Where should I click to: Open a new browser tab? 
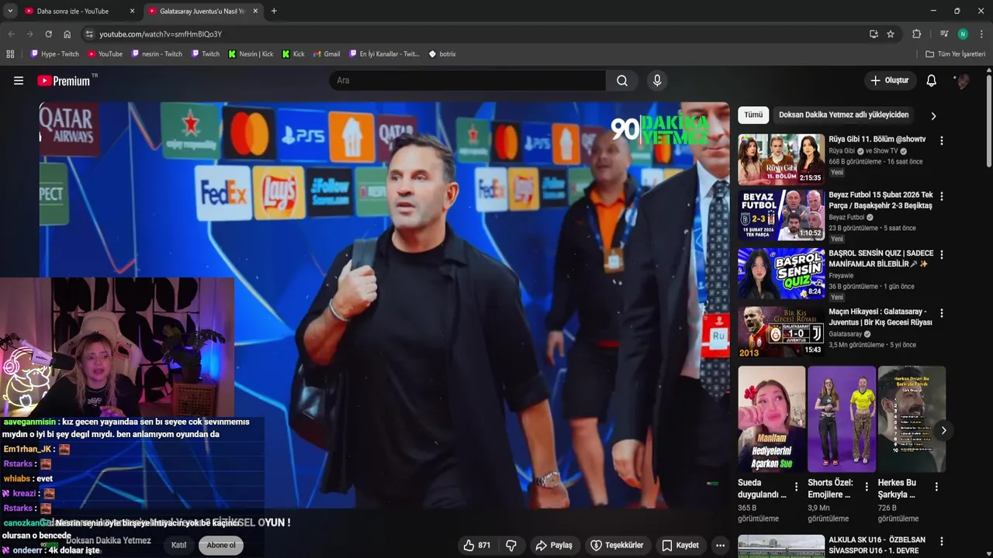click(x=274, y=11)
